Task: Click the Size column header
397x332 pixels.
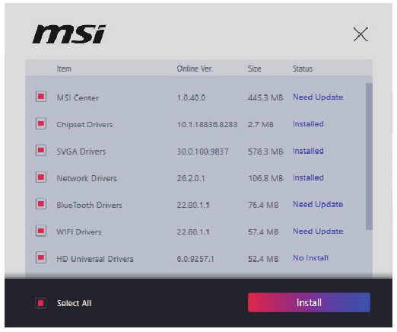Action: point(255,69)
